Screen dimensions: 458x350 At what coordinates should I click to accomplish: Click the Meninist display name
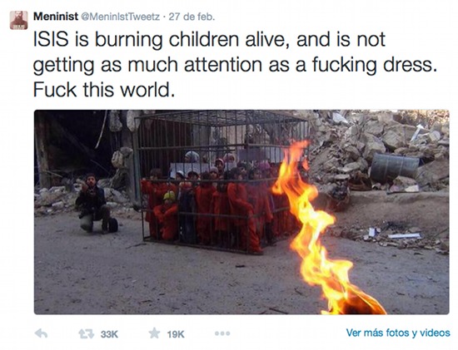(56, 17)
